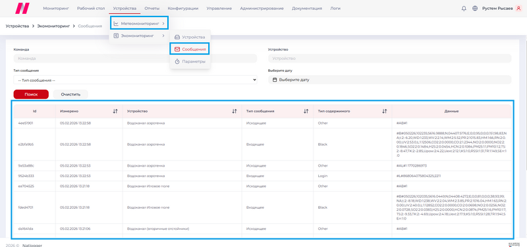Focus the Команда input field

(x=136, y=58)
